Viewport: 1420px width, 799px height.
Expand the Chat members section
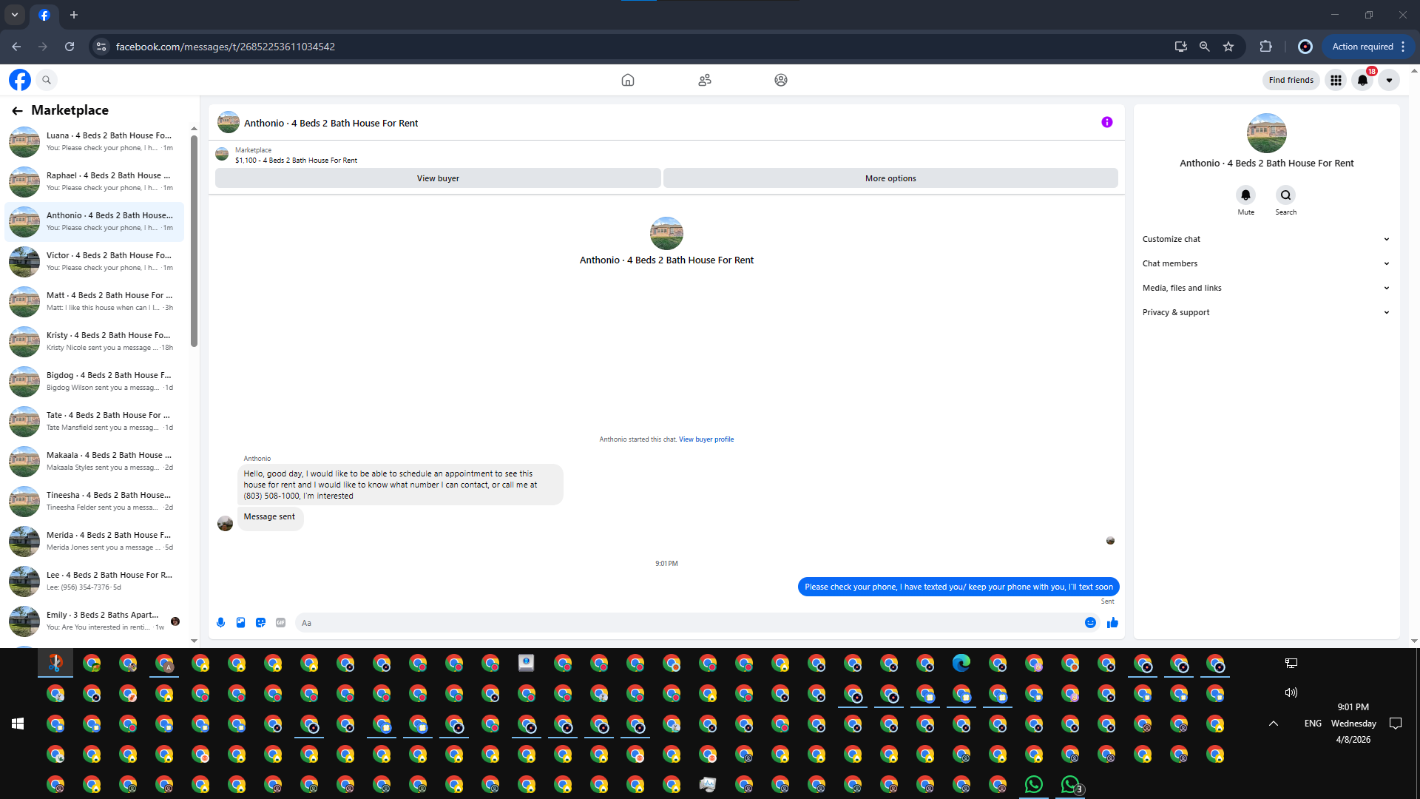point(1265,263)
